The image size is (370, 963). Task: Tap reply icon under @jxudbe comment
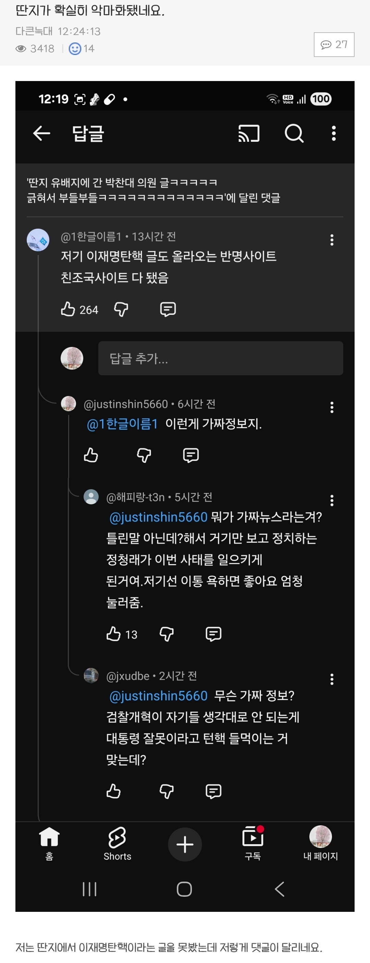213,791
